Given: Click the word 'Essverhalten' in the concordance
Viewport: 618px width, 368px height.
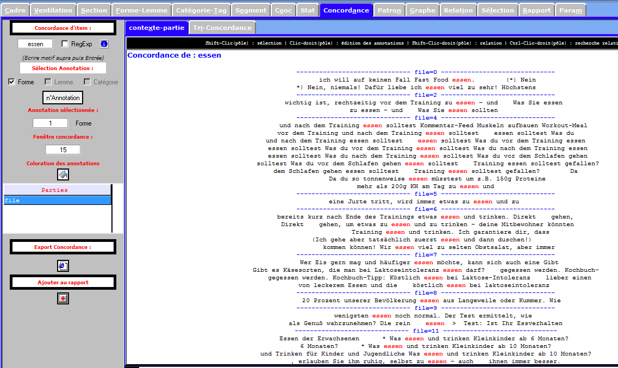Looking at the screenshot, I should [540, 323].
